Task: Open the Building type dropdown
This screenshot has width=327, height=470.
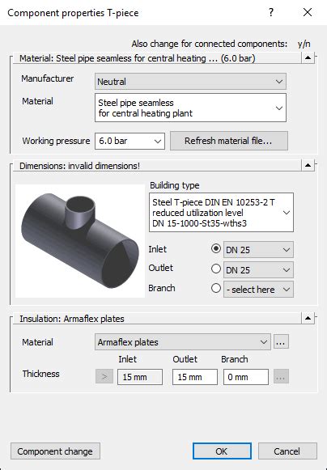Action: (x=221, y=213)
